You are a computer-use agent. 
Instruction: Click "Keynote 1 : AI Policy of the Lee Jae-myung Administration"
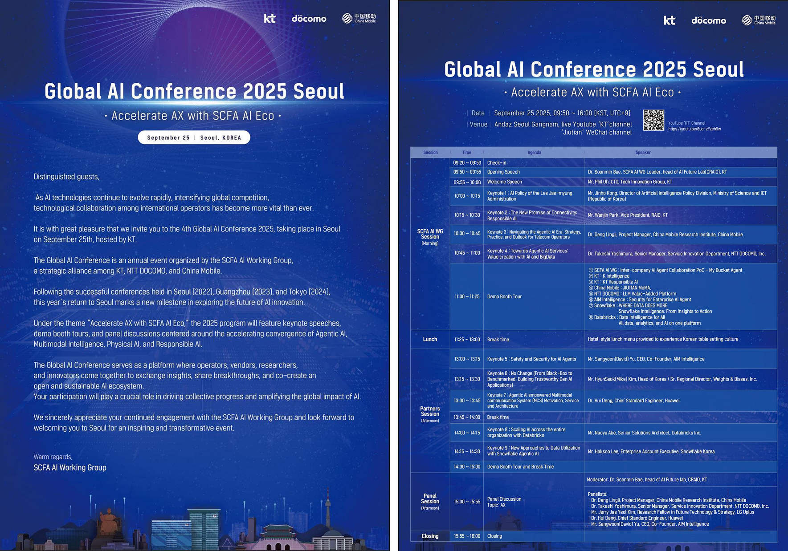(534, 196)
